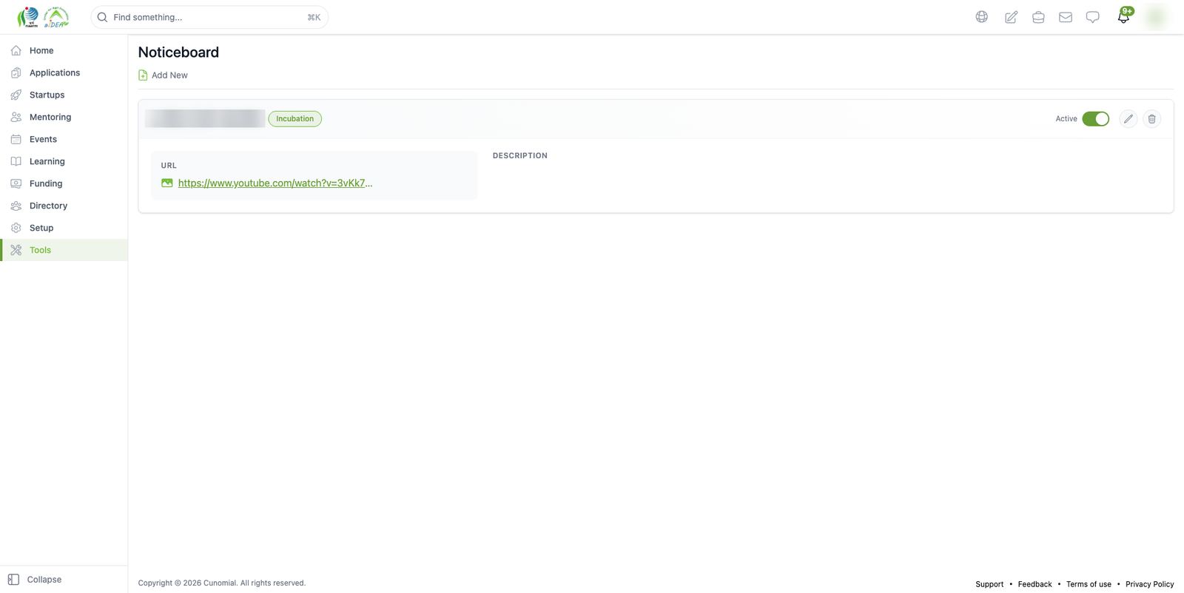The height and width of the screenshot is (593, 1184).
Task: Click the organization logo in top left
Action: click(43, 17)
